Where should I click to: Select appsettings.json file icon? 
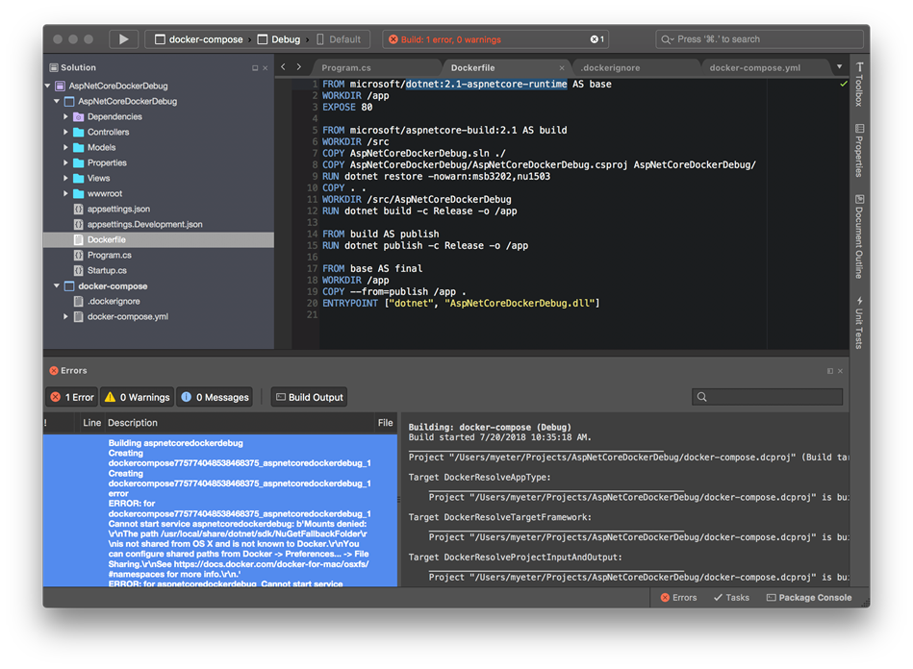78,209
